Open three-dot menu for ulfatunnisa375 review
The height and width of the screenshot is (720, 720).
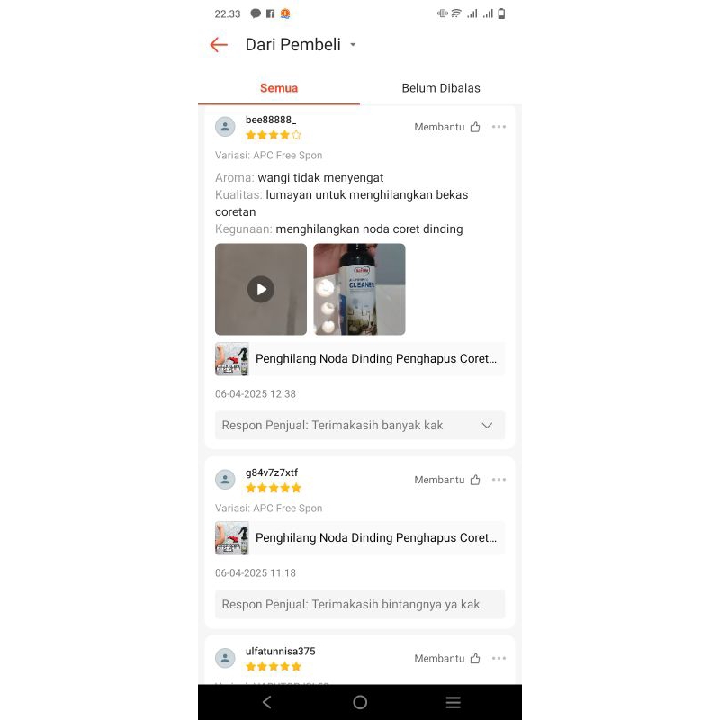[499, 658]
